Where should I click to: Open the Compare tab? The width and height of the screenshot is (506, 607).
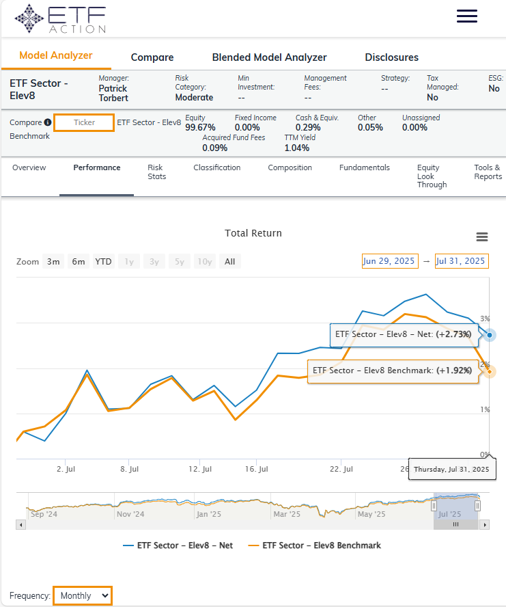tap(152, 57)
